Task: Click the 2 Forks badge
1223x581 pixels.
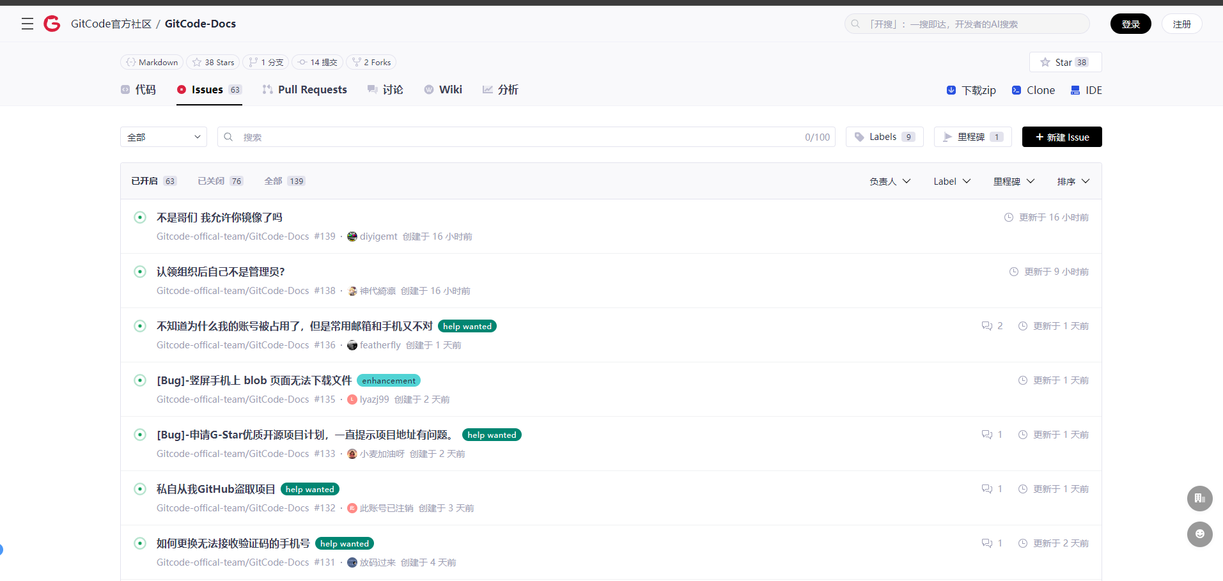Action: pyautogui.click(x=371, y=62)
